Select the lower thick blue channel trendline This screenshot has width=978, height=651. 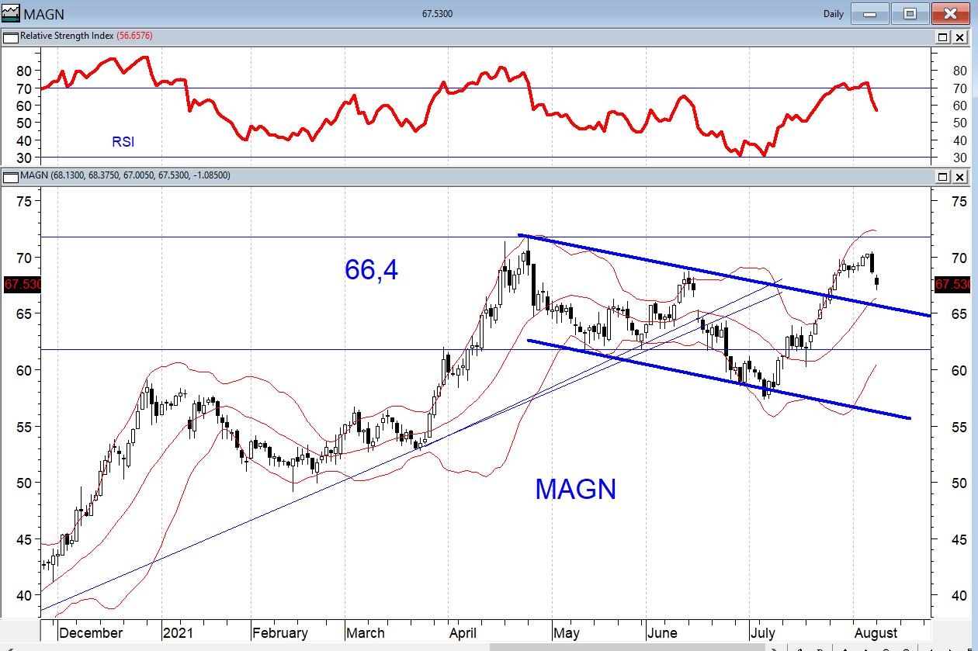718,379
